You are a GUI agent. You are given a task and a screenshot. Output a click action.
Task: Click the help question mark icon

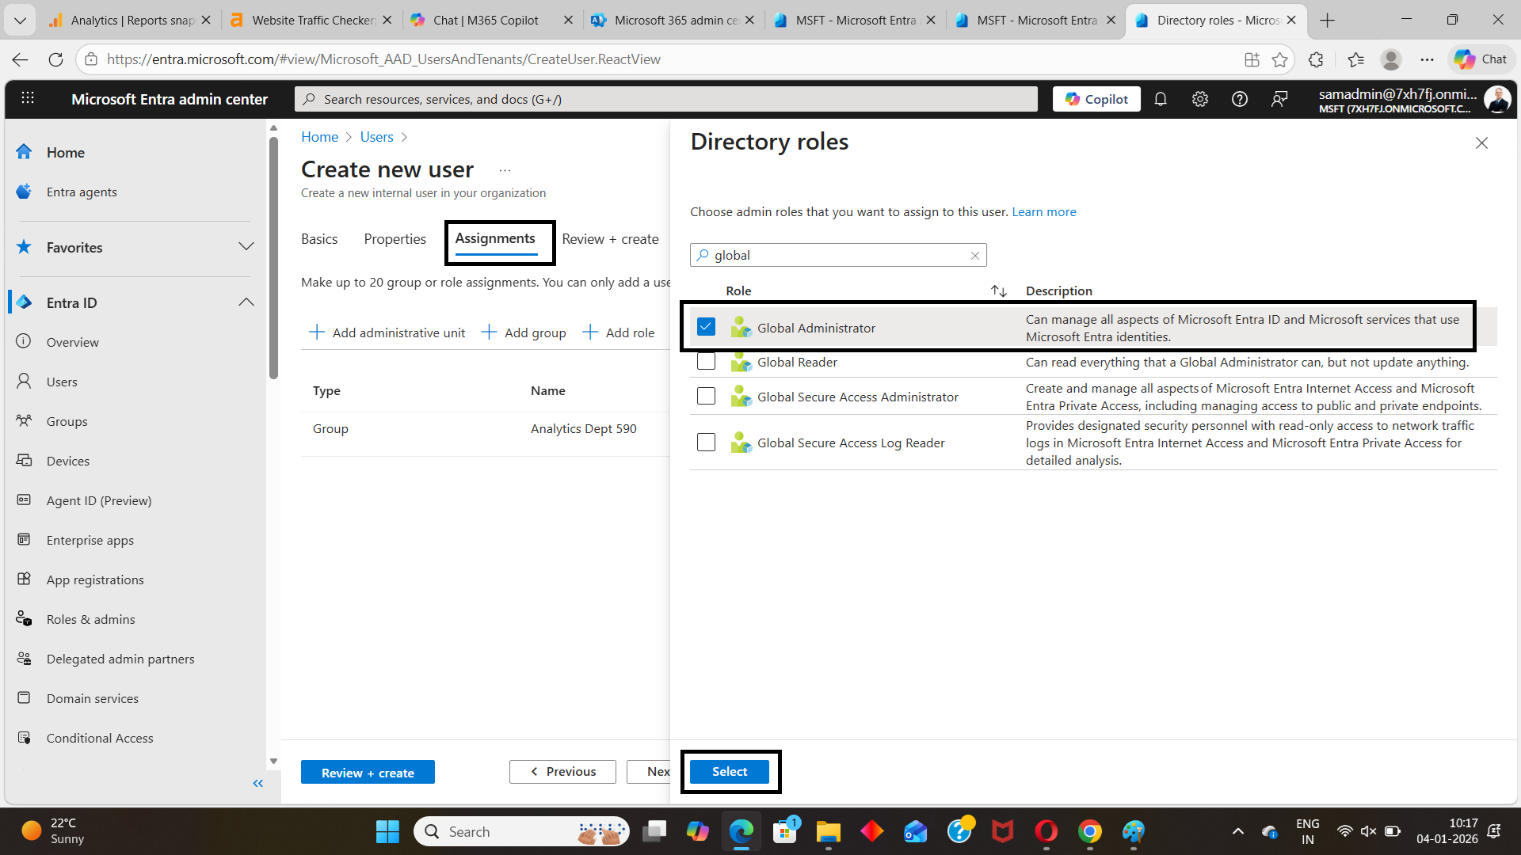tap(1240, 99)
